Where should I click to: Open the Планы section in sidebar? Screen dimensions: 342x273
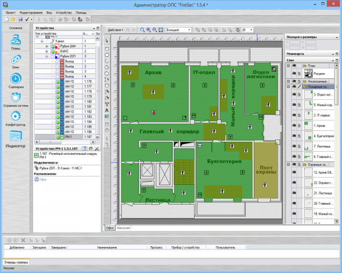tap(15, 42)
